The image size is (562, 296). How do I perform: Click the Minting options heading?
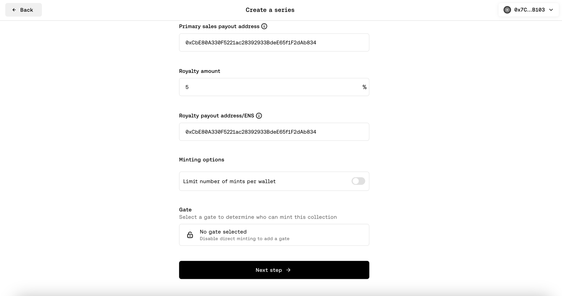[x=201, y=160]
